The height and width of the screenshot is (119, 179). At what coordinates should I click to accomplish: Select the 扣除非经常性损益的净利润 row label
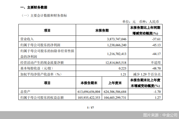click(47, 54)
